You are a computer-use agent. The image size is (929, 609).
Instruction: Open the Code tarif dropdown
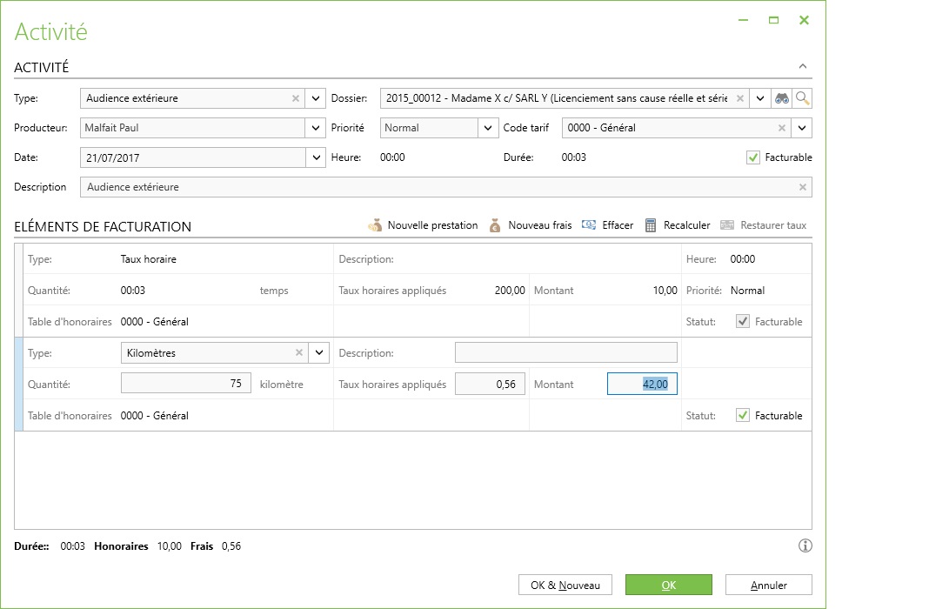point(802,128)
